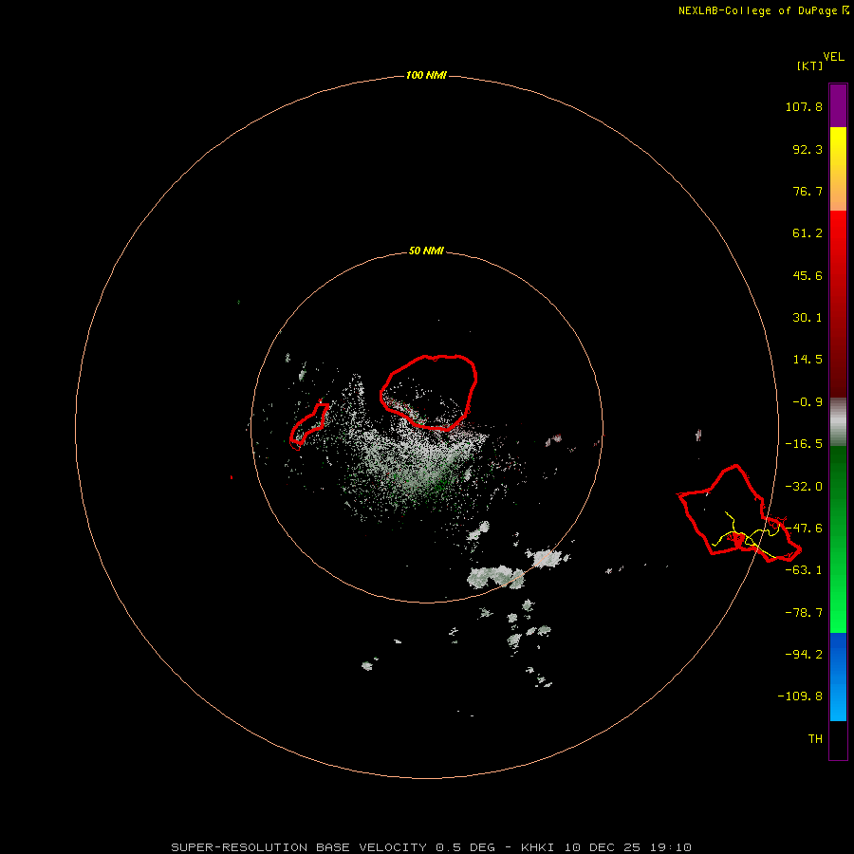Click the island outline with yellow roads
Image resolution: width=854 pixels, height=854 pixels.
coord(739,513)
